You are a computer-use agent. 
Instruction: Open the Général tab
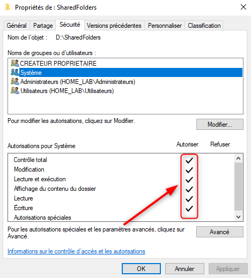17,26
